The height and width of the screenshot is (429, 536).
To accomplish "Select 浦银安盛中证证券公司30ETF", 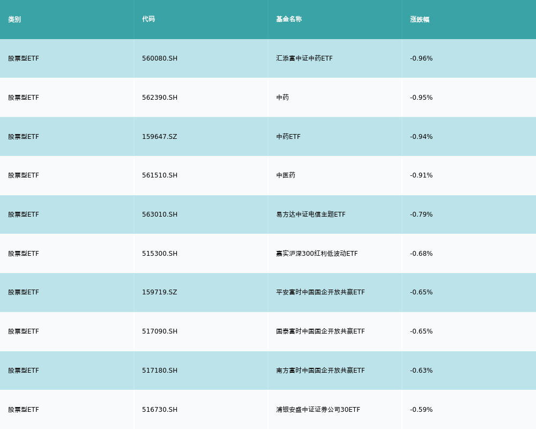I will [318, 410].
